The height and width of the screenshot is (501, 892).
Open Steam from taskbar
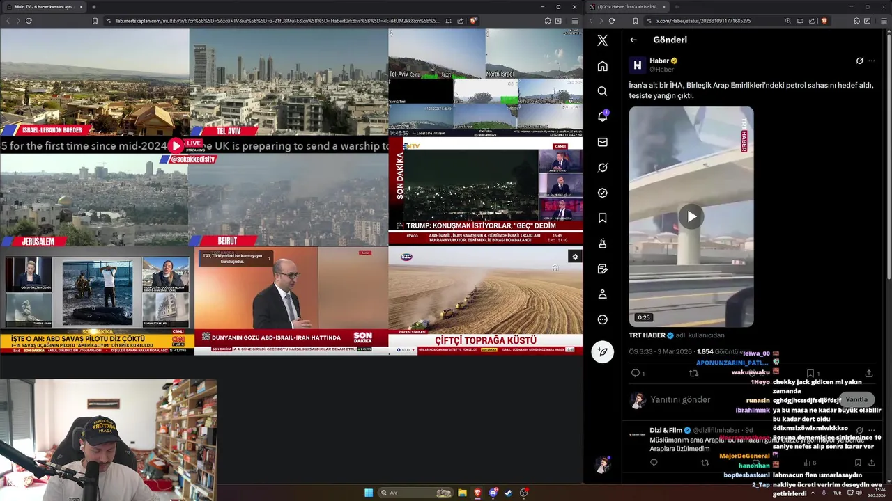pyautogui.click(x=508, y=493)
